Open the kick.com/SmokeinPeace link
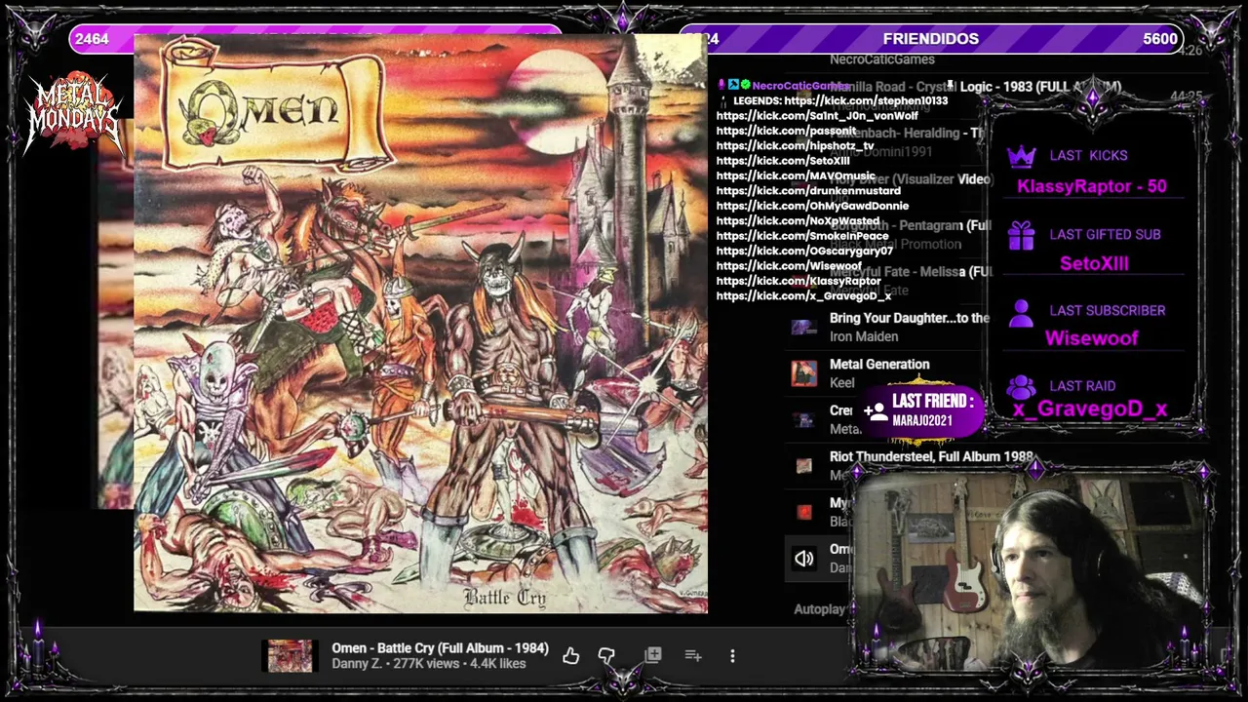 coord(802,236)
